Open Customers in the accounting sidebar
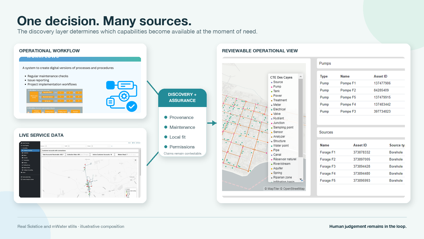This screenshot has width=424, height=239. (25, 153)
